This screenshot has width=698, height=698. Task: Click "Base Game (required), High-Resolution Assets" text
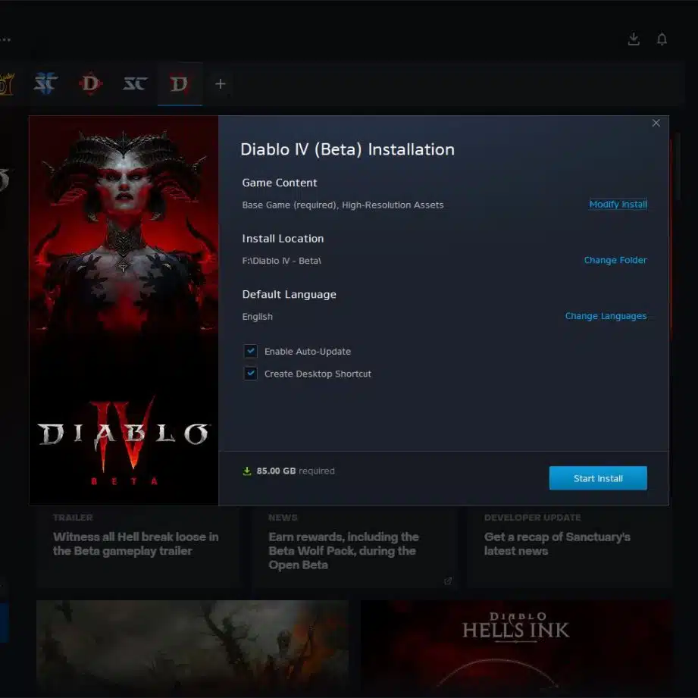(343, 205)
